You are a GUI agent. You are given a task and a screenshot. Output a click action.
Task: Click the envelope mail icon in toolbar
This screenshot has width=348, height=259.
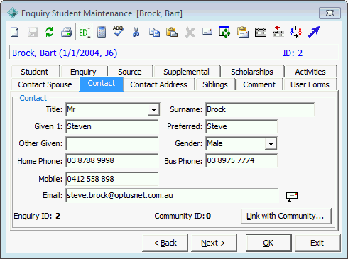(207, 31)
